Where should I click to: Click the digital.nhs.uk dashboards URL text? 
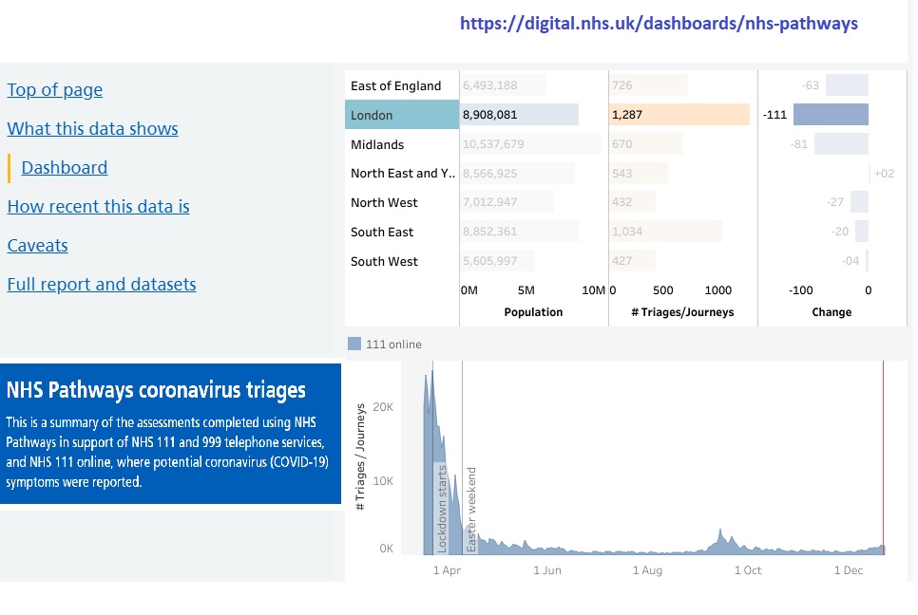coord(659,24)
